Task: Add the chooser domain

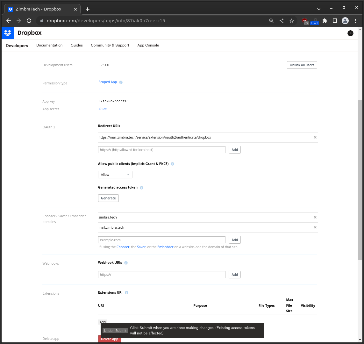Action: click(x=234, y=240)
